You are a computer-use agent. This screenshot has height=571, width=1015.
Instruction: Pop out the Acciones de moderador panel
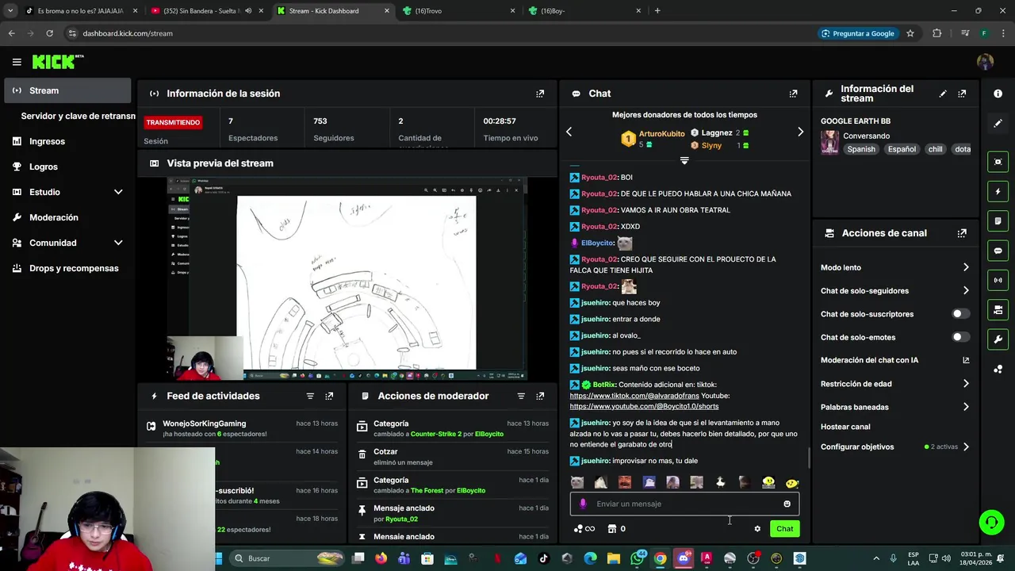[540, 396]
